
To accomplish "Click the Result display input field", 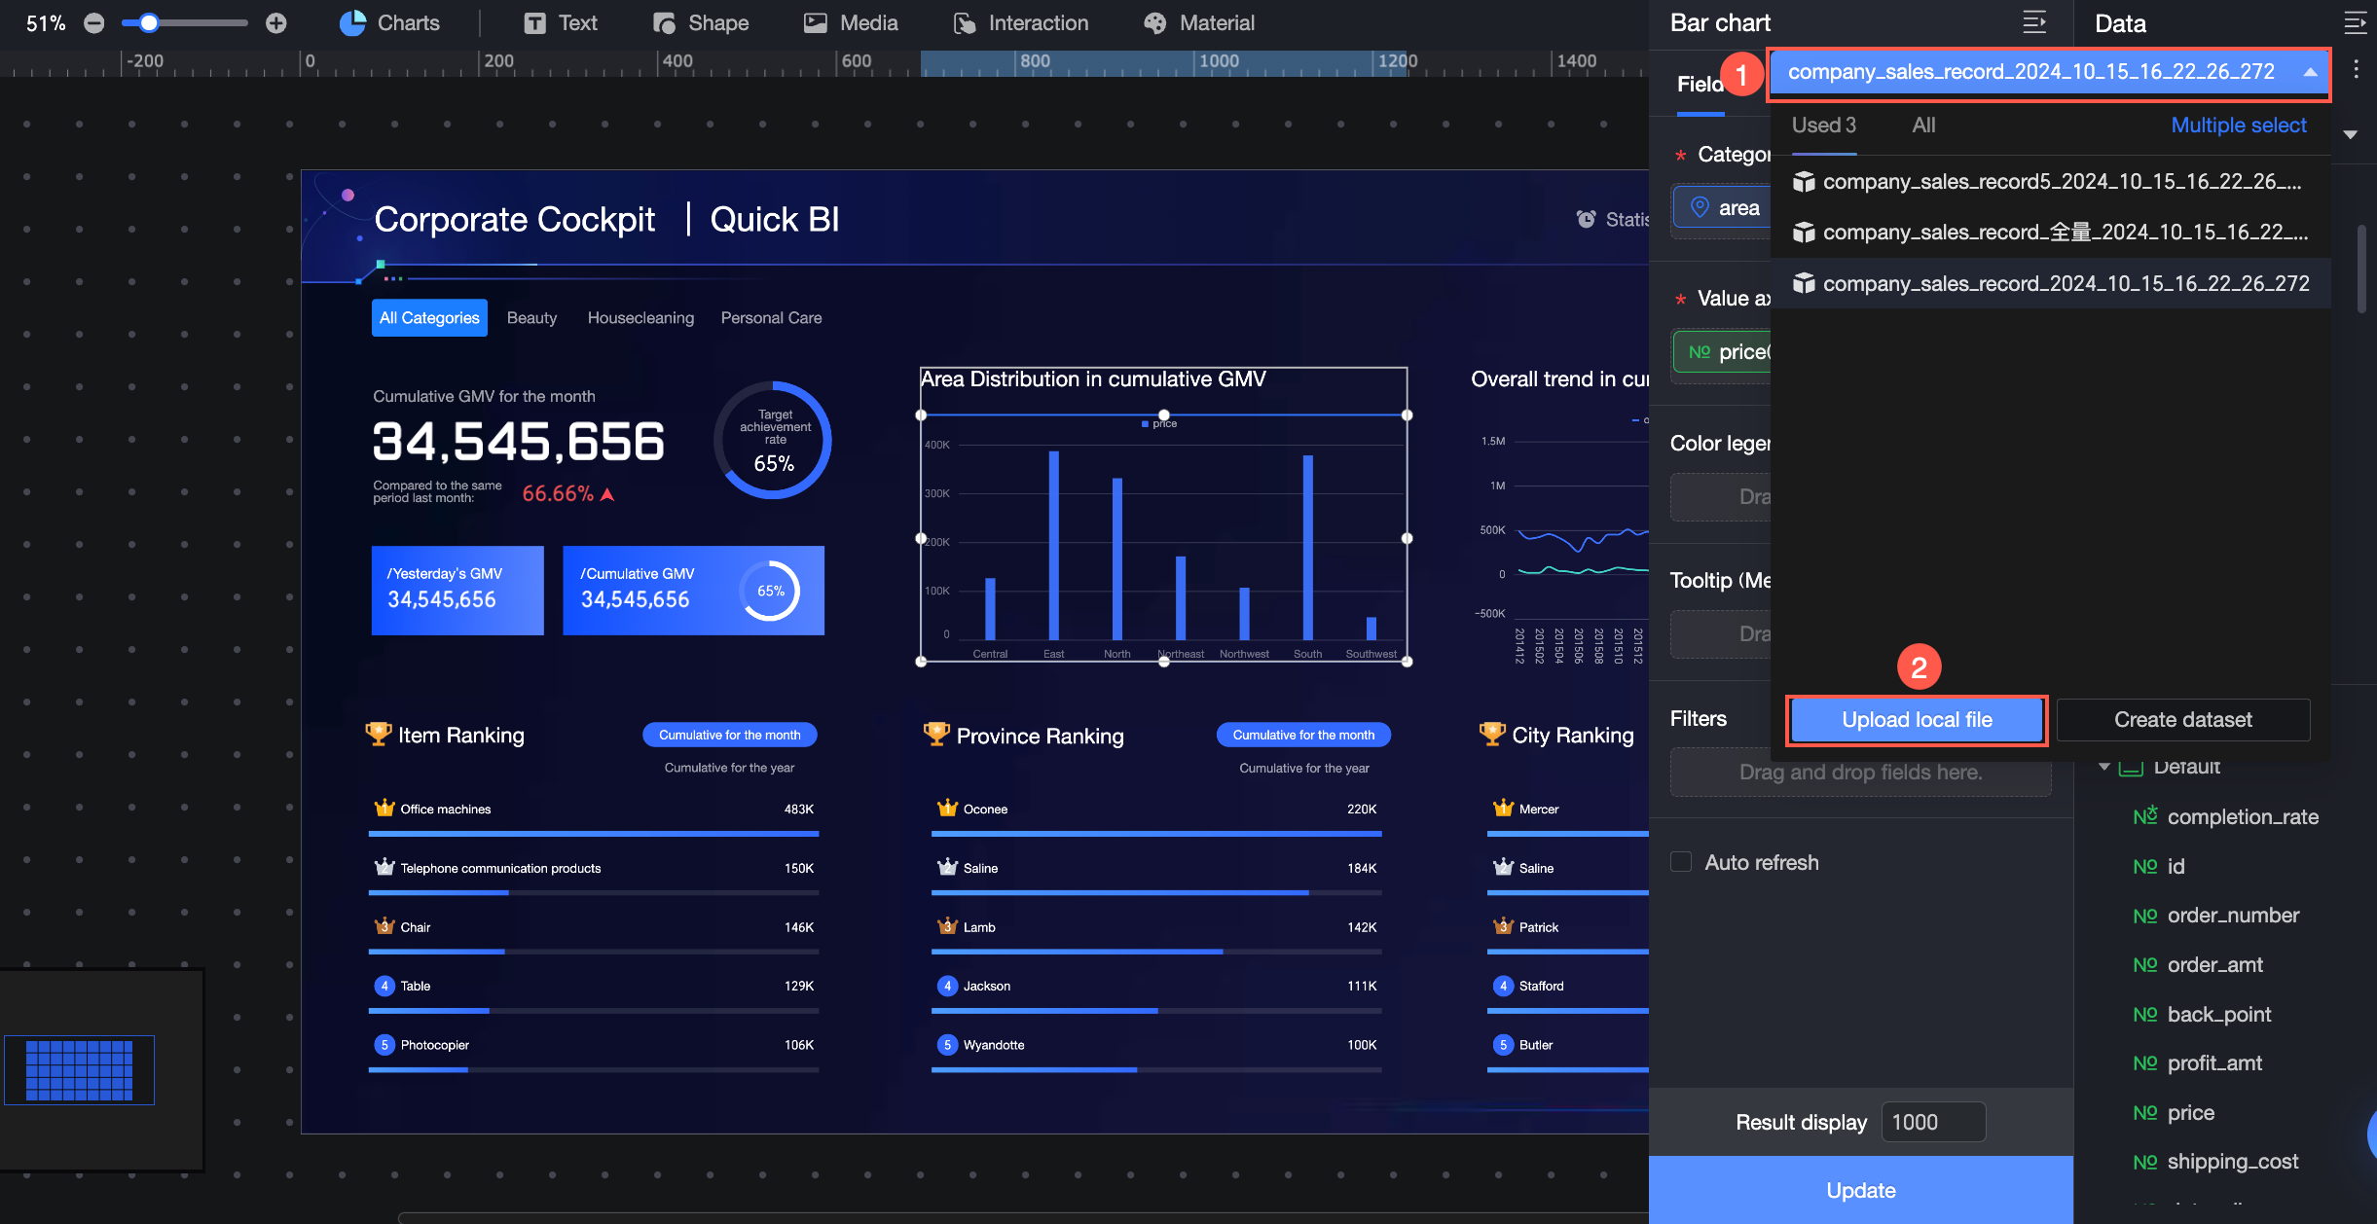I will pos(1932,1122).
